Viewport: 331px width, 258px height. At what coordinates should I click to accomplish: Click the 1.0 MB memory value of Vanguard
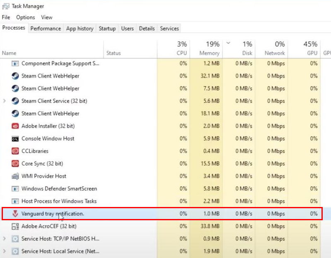click(212, 214)
